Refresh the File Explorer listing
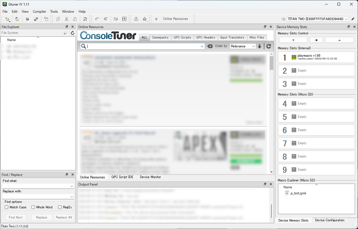This screenshot has height=229, width=358. click(72, 33)
